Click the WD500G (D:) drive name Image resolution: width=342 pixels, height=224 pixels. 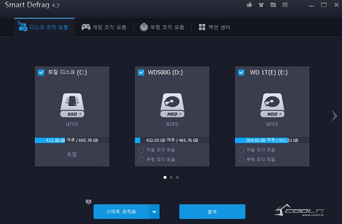[165, 72]
